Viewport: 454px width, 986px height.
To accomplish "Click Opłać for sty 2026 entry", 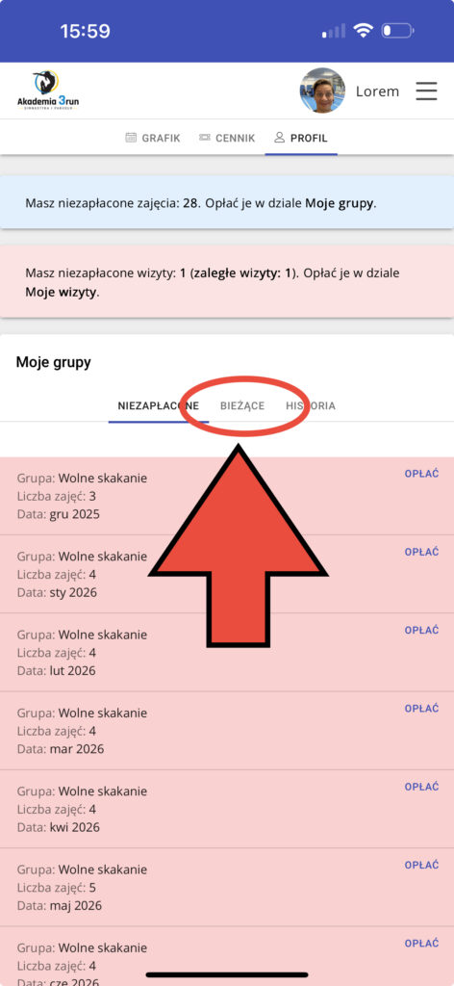I will tap(421, 552).
